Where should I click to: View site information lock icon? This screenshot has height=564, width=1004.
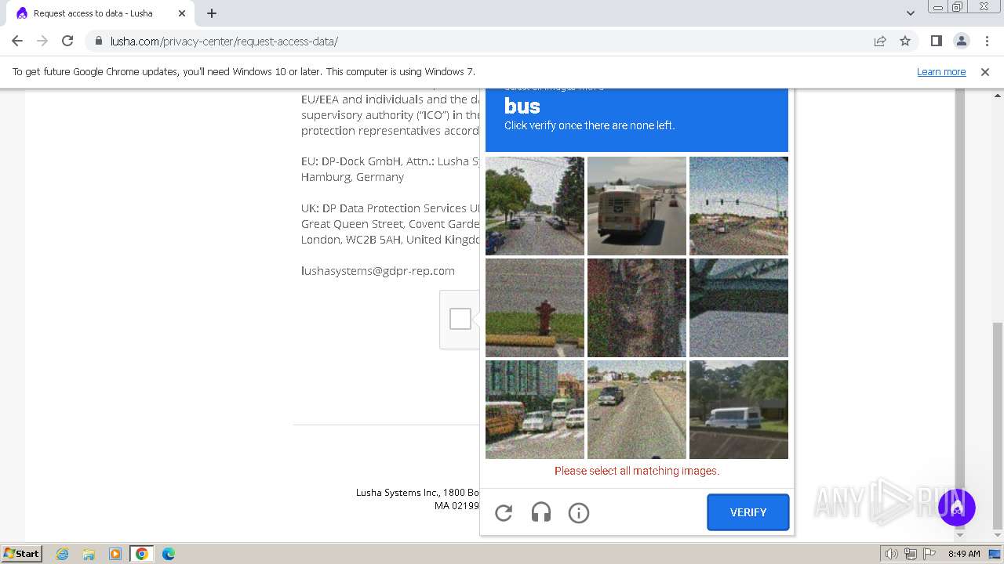[98, 42]
